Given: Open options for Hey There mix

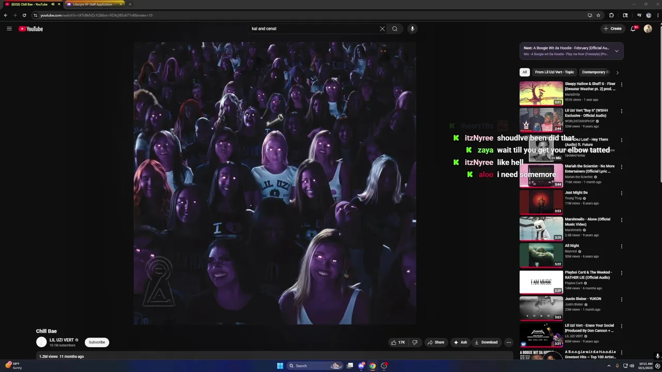Looking at the screenshot, I should 622,140.
